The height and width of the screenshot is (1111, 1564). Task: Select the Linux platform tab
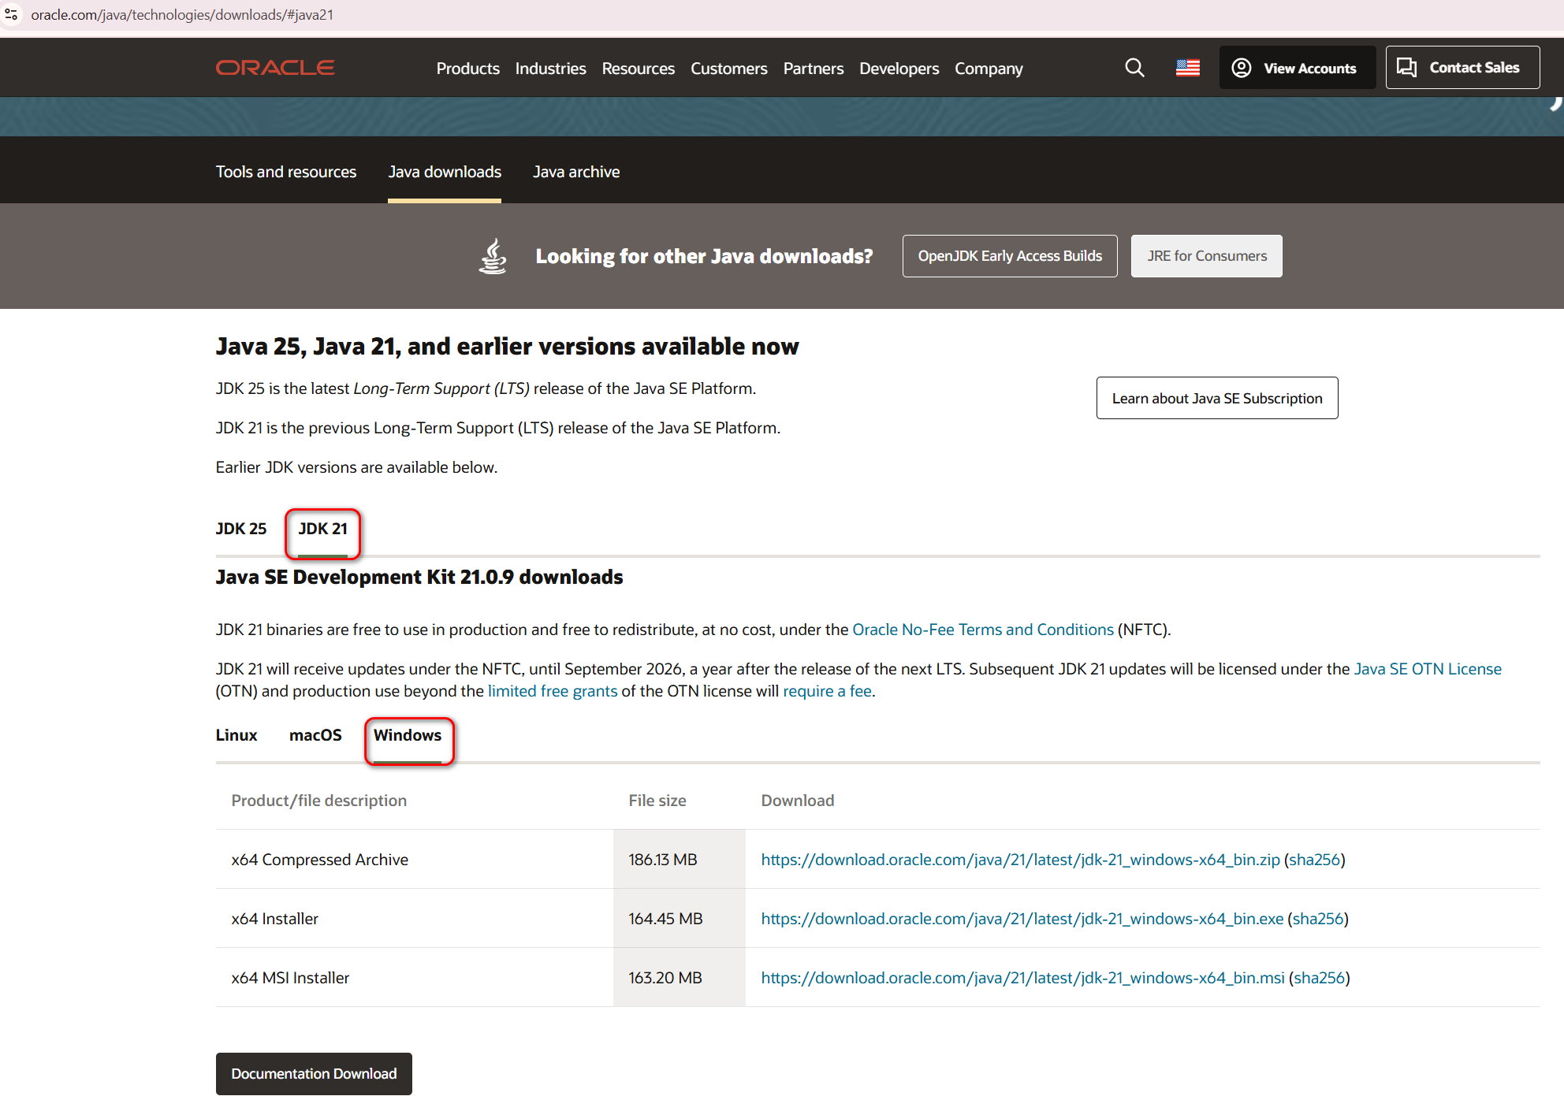(x=236, y=735)
